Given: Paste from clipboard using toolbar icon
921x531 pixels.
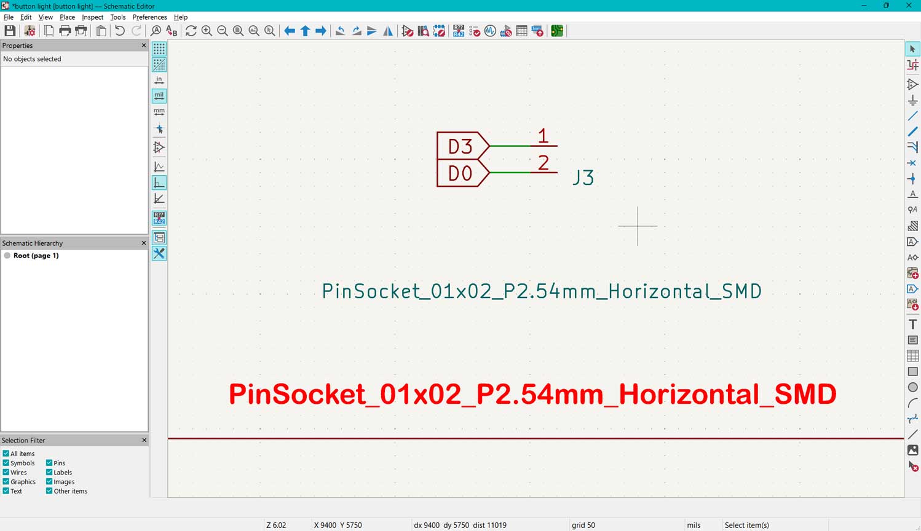Looking at the screenshot, I should tap(101, 31).
